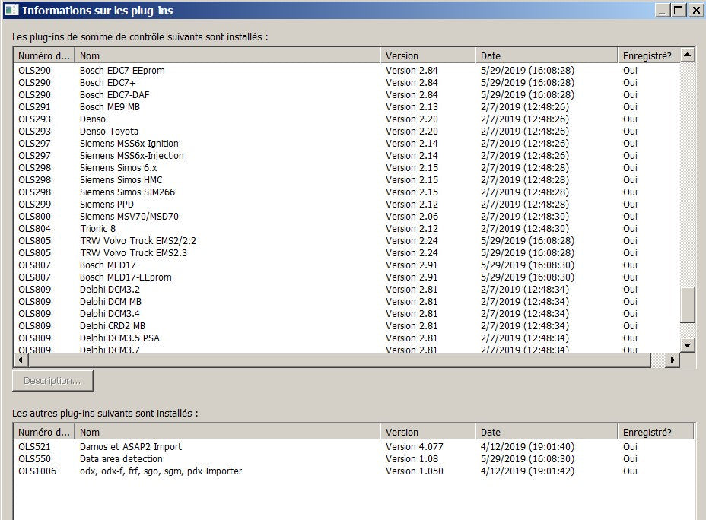Click the horizontal scrollbar's left arrow
The height and width of the screenshot is (520, 706).
pos(21,360)
